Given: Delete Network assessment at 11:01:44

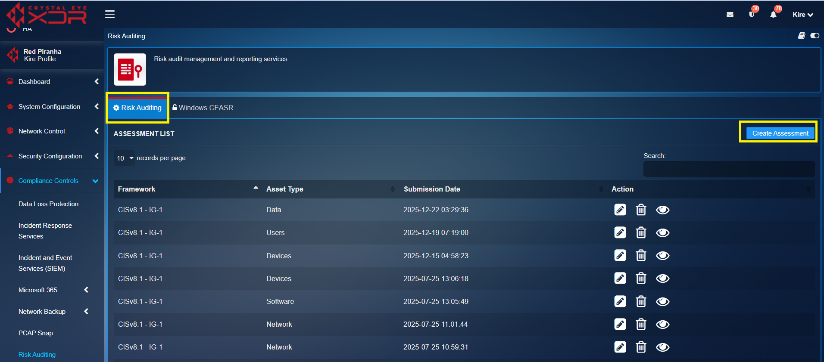Looking at the screenshot, I should pyautogui.click(x=641, y=324).
